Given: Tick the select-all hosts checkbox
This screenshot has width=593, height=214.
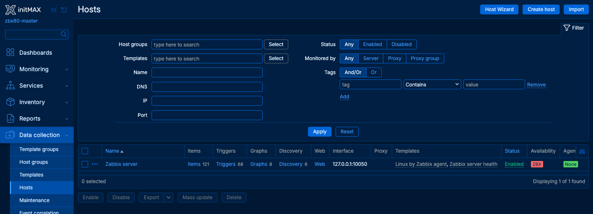Looking at the screenshot, I should (x=85, y=151).
